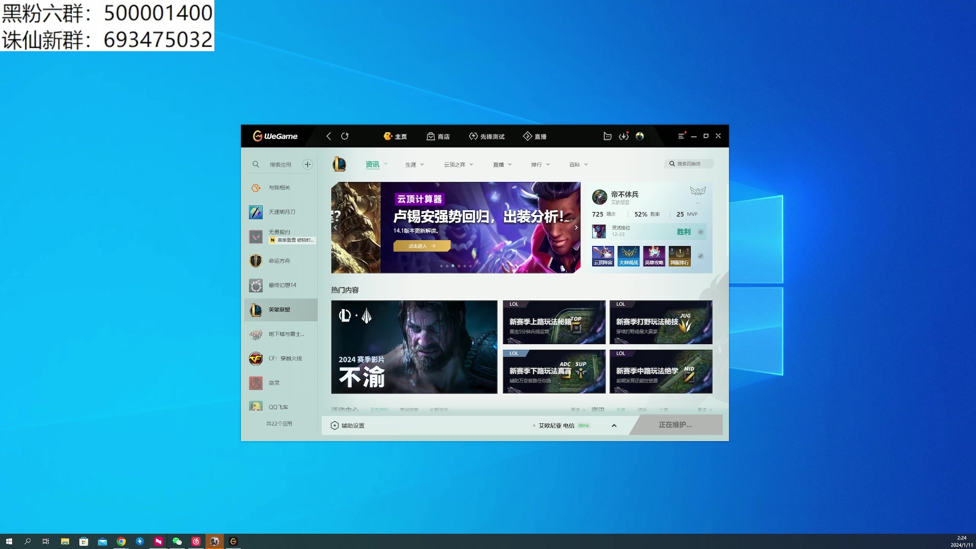Advance banner with the right carousel arrow

(x=576, y=228)
